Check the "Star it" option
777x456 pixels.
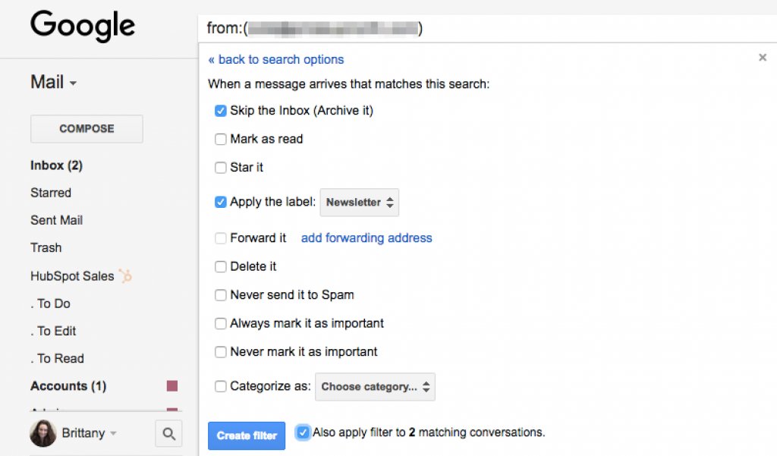click(x=220, y=168)
